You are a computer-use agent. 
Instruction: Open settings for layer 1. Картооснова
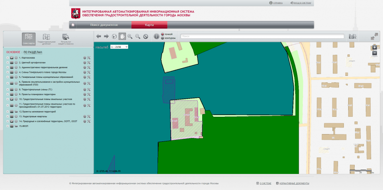(x=88, y=58)
